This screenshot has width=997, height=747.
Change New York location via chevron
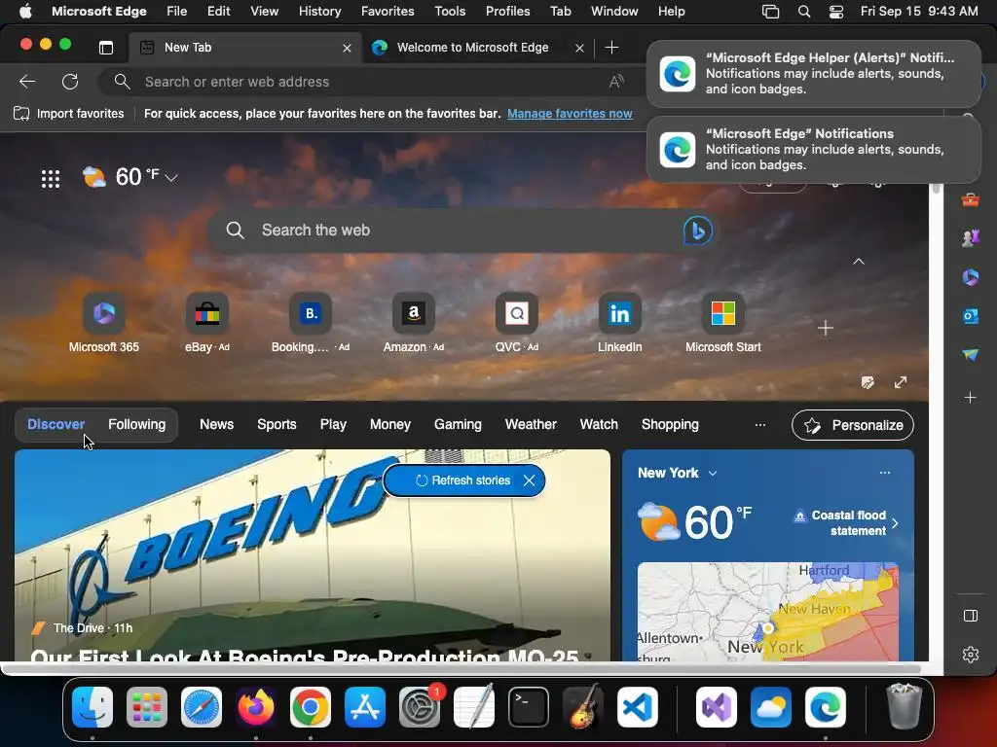[x=713, y=474]
